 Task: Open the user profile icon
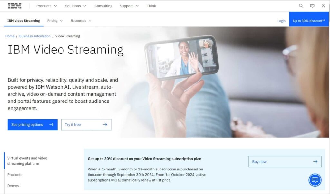pyautogui.click(x=323, y=6)
